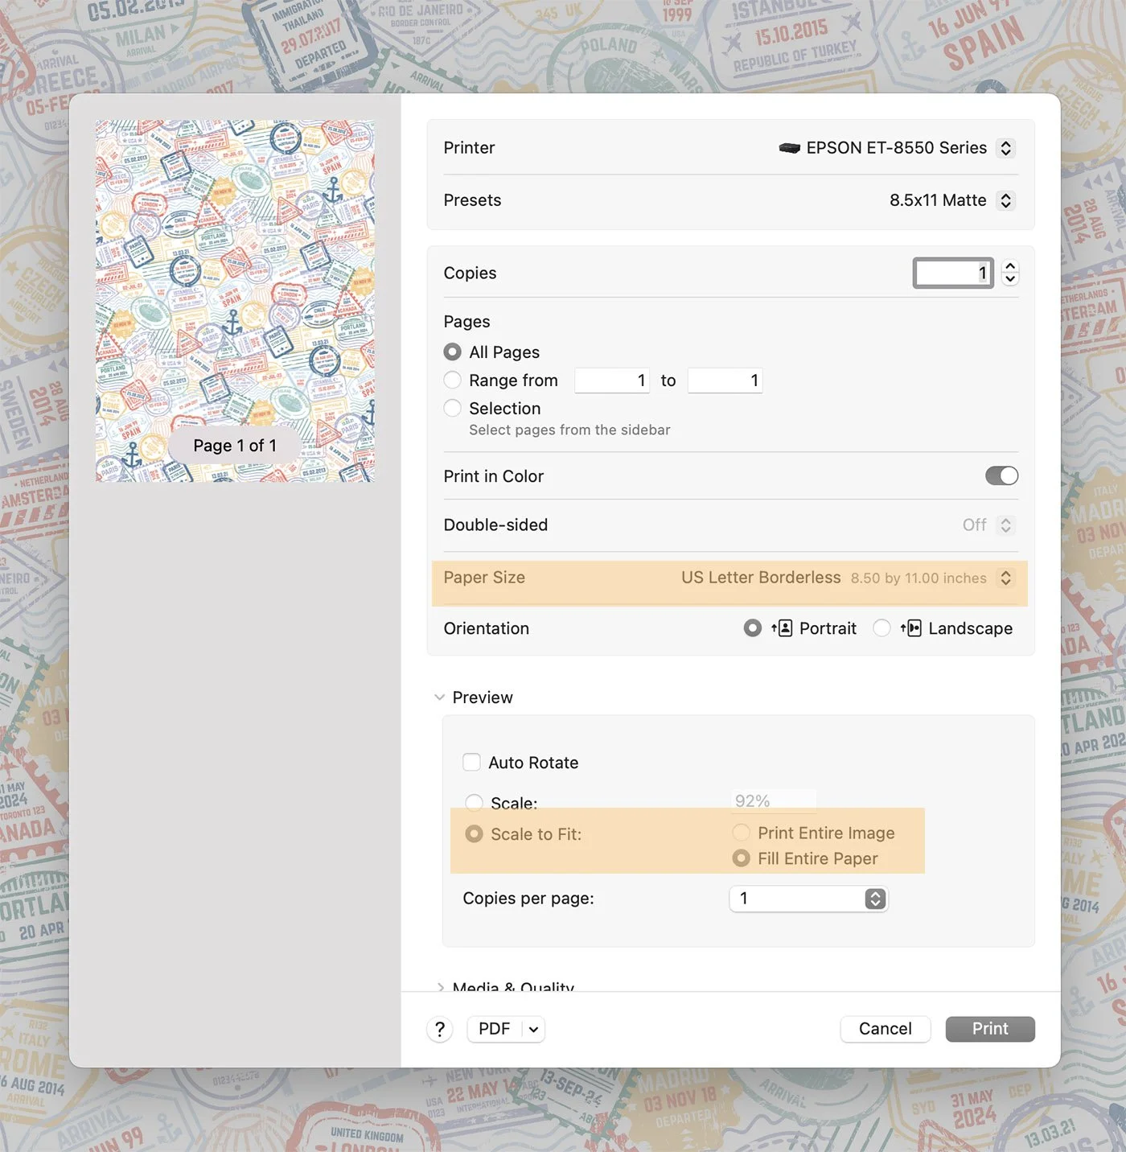Open the Printer selection dropdown
Viewport: 1126px width, 1152px height.
point(1005,148)
